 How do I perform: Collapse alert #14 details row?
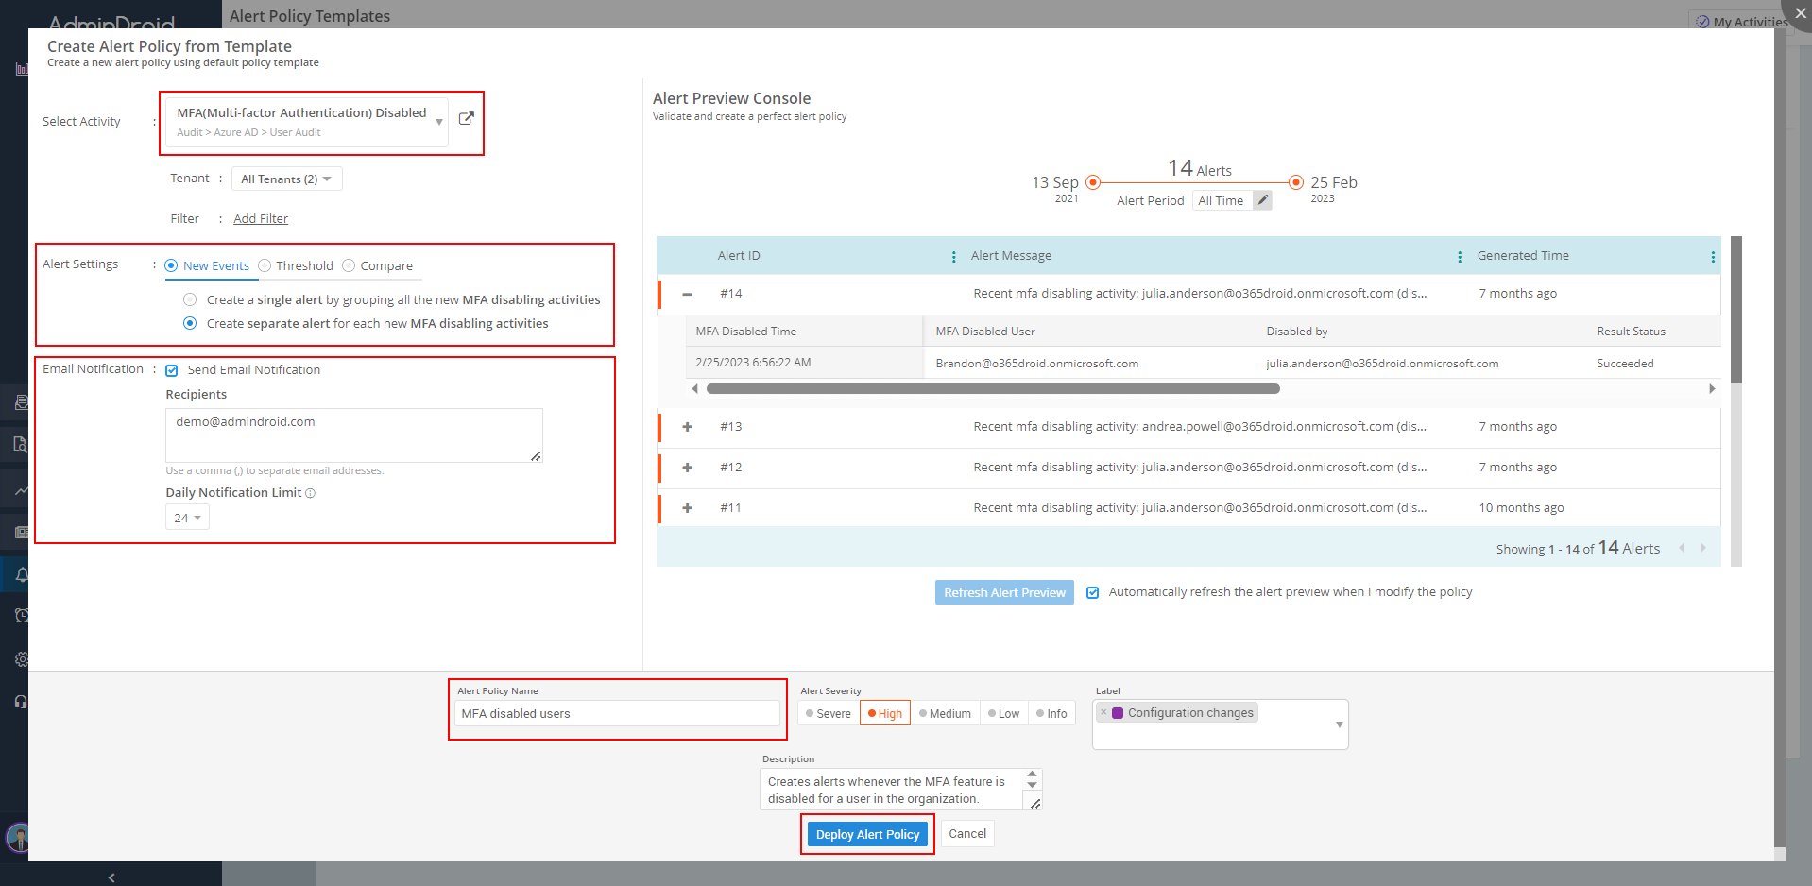[x=688, y=294]
